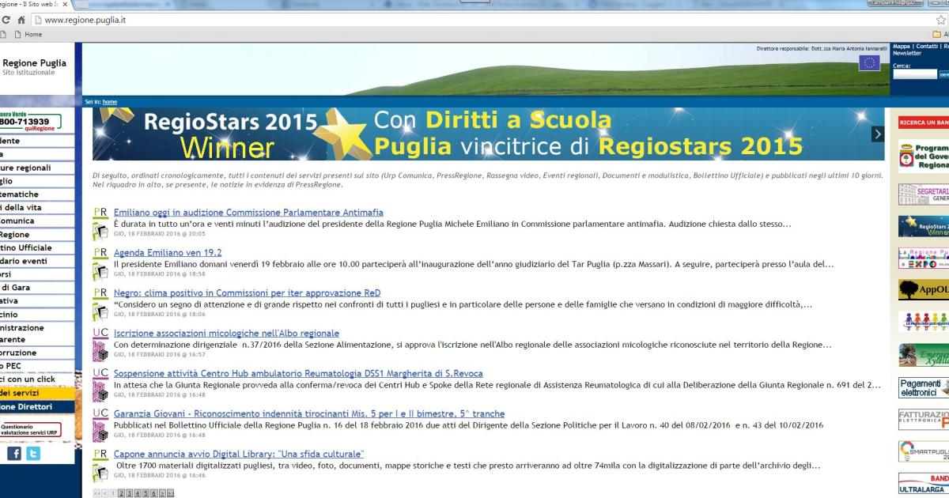Open 'Agenda Emiliano ven 19.2' article
The width and height of the screenshot is (949, 498).
tap(168, 253)
